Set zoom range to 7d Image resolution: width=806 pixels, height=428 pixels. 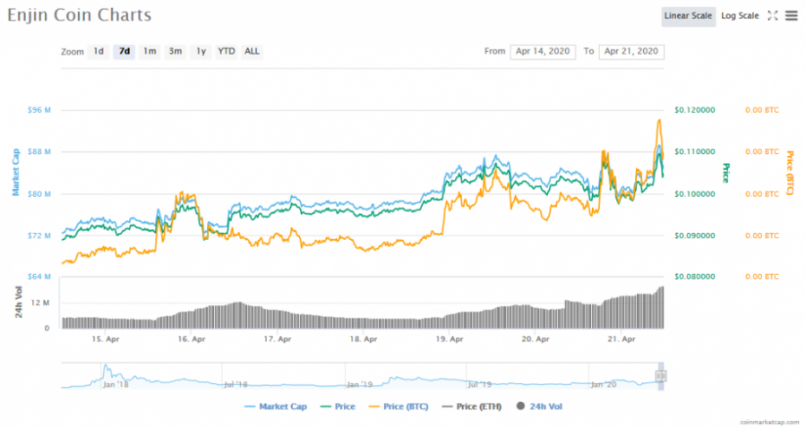point(124,51)
